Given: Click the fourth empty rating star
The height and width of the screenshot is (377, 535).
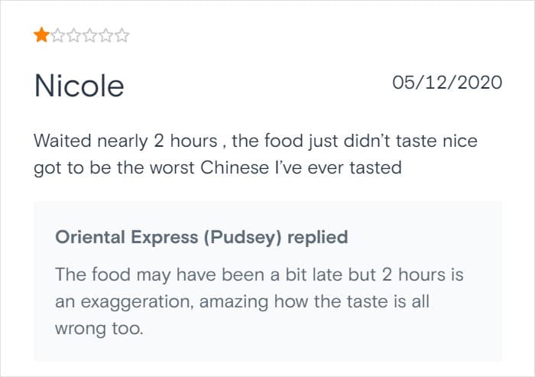Looking at the screenshot, I should [x=89, y=35].
